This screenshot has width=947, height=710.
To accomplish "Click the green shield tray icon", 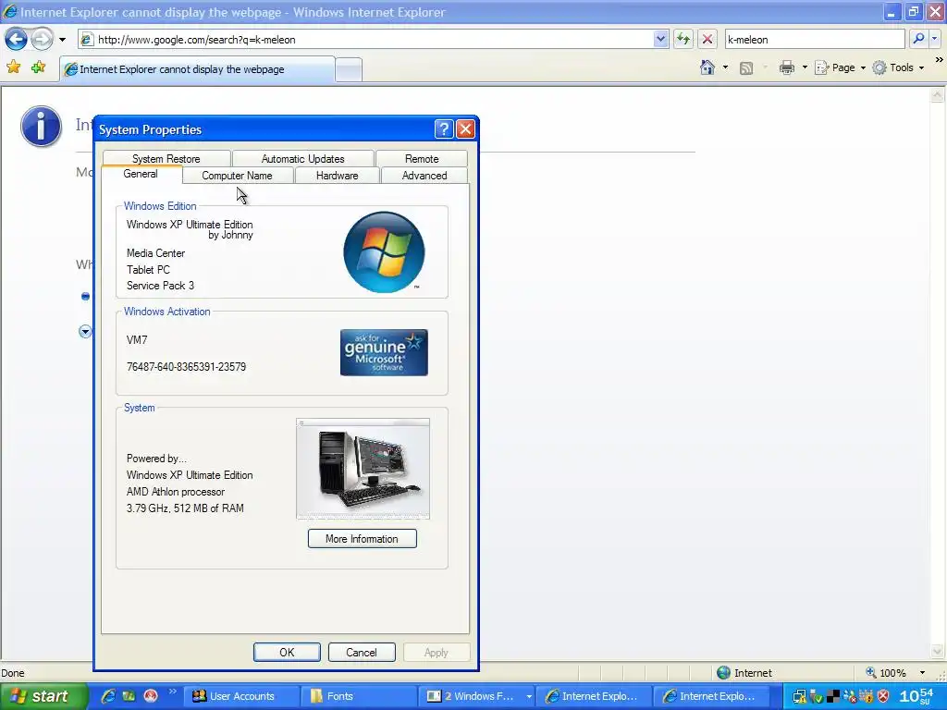I will (816, 697).
